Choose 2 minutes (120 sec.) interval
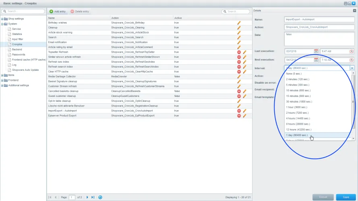Image resolution: width=358 pixels, height=201 pixels. tap(317, 79)
